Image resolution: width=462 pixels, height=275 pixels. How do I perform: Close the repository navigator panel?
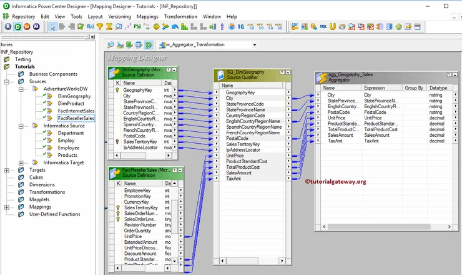92,37
